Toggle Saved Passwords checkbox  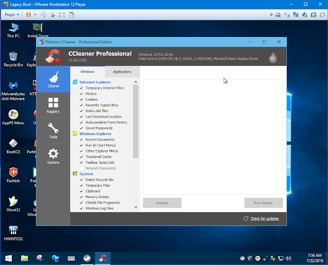pos(81,128)
